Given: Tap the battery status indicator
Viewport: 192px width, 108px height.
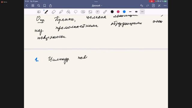Looking at the screenshot, I should pos(165,1).
